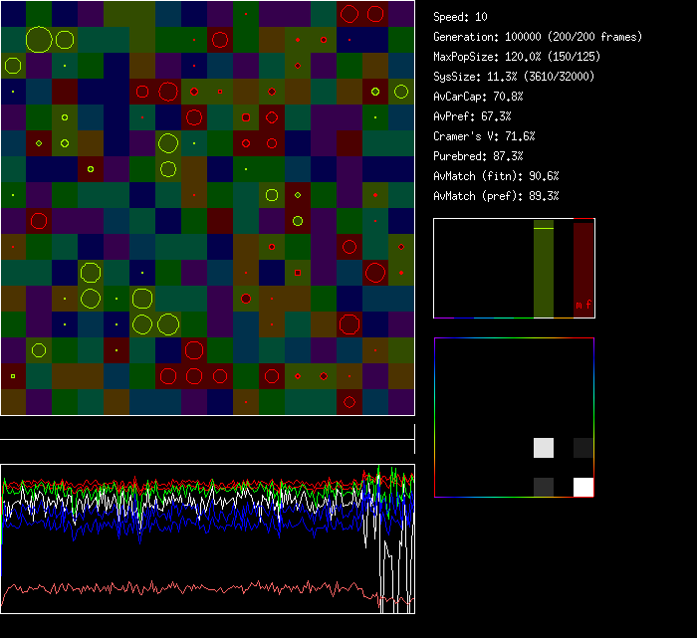The image size is (697, 638).
Task: Click the 'AvMatch (pref)' readout
Action: click(x=496, y=196)
